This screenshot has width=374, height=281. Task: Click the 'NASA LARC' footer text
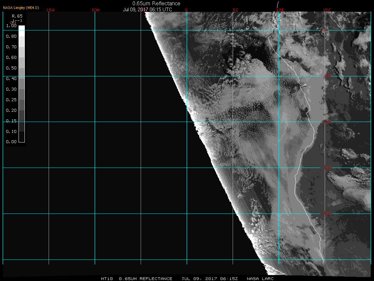coord(260,279)
